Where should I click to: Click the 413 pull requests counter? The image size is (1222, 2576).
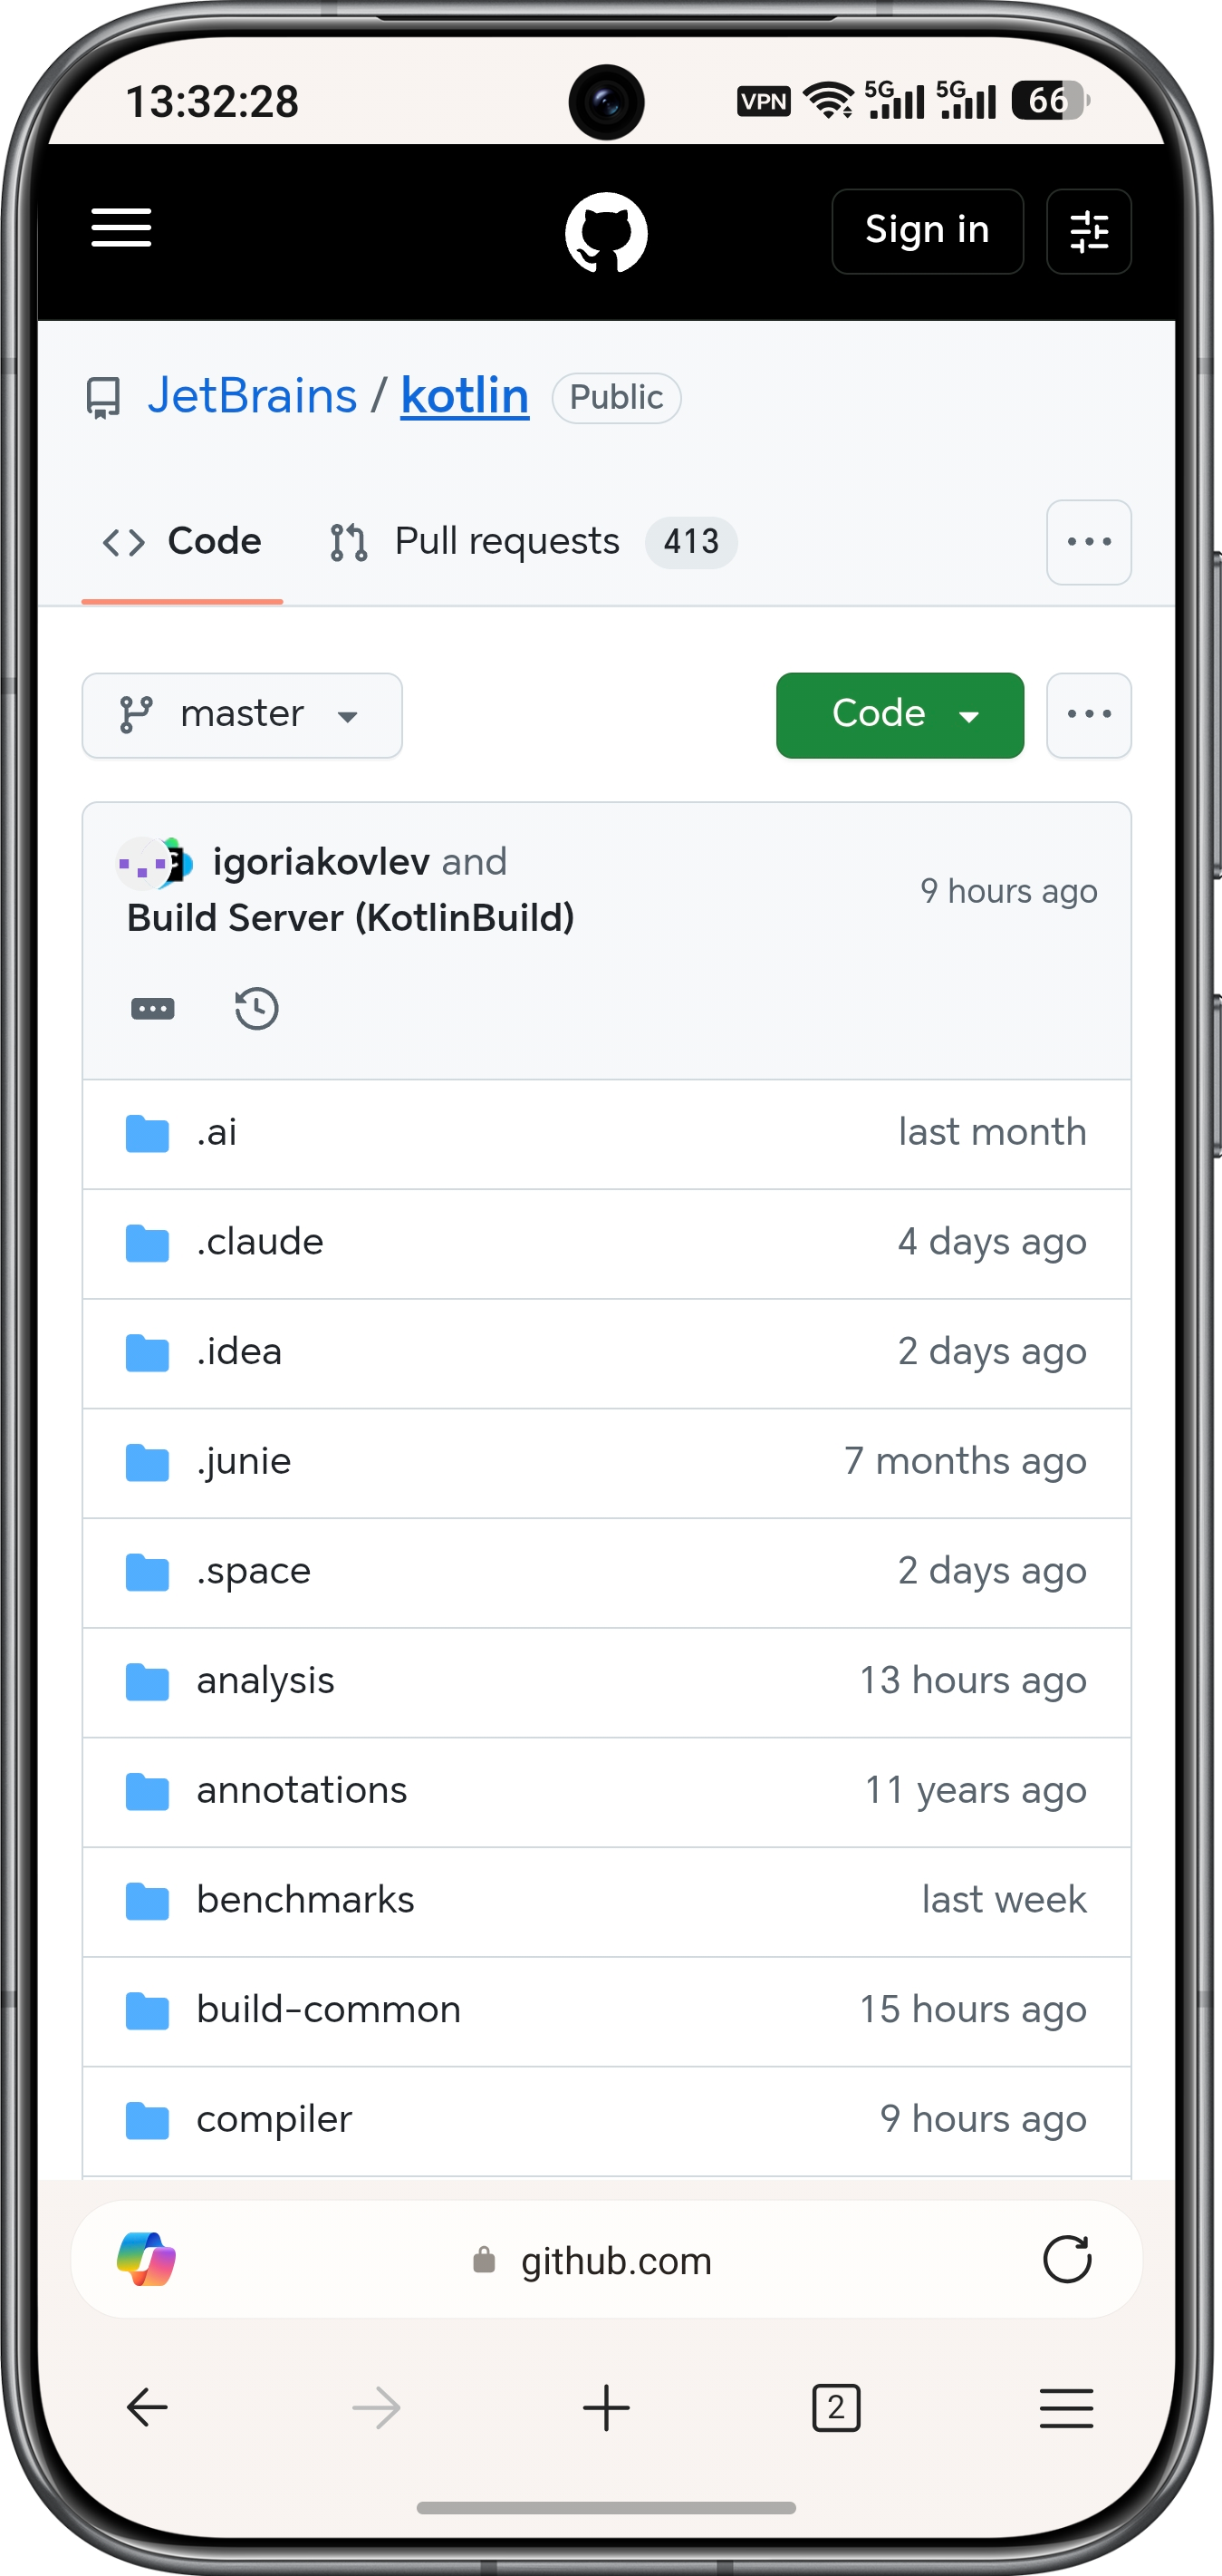691,542
